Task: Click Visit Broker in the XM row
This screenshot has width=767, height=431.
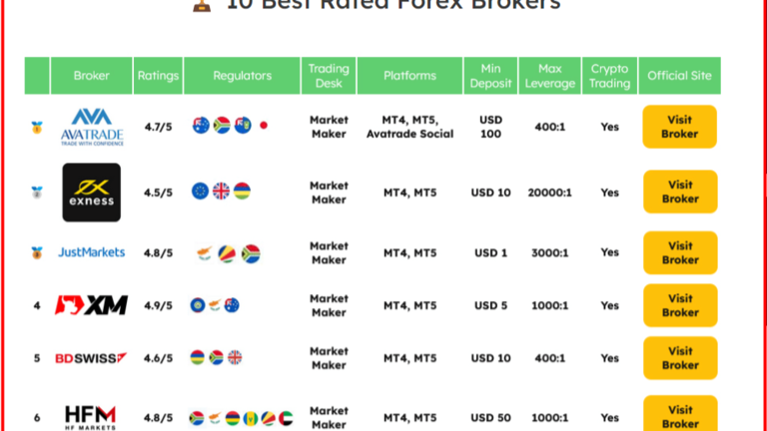Action: 680,305
